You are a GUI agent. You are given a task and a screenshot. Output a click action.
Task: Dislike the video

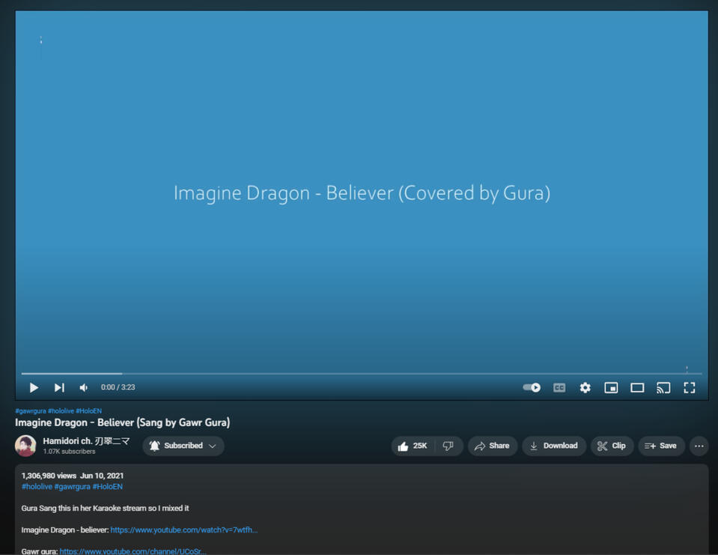click(448, 446)
